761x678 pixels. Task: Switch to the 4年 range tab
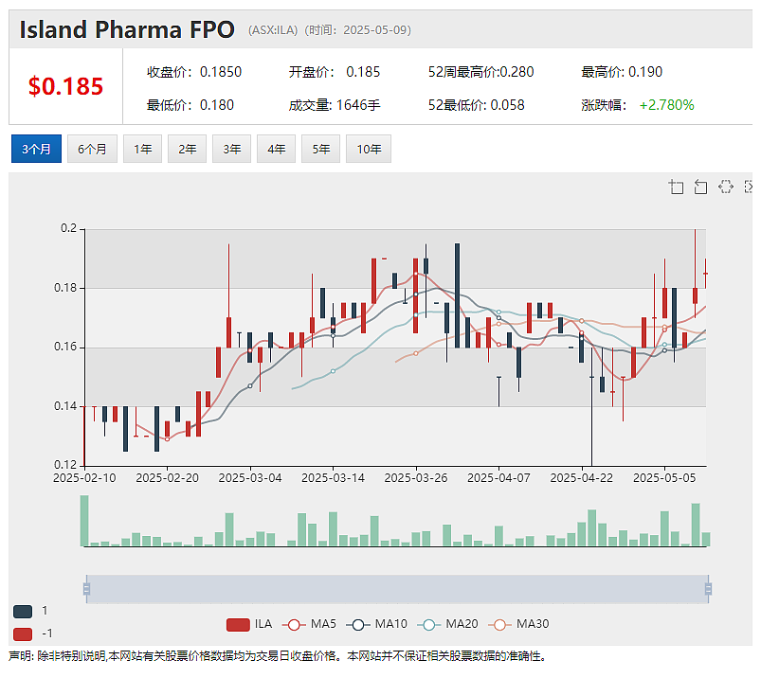coord(276,149)
